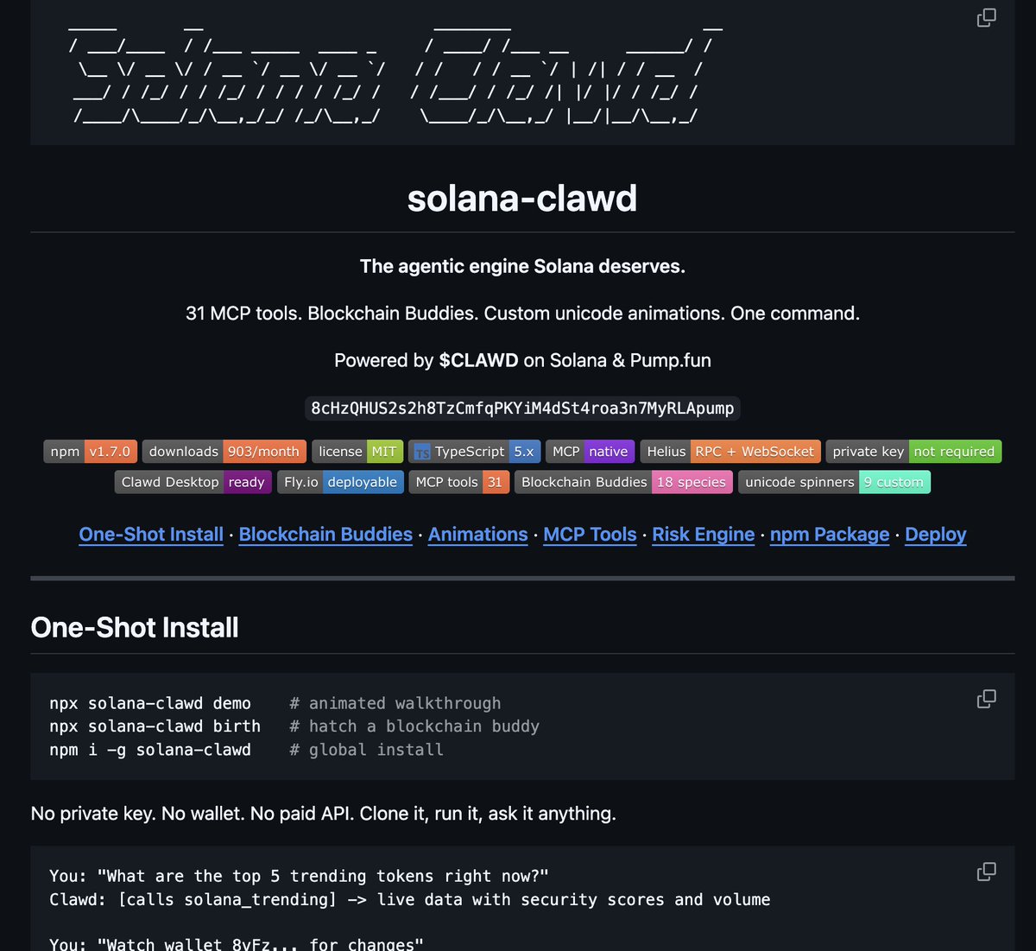
Task: Click the MCP native badge
Action: (591, 452)
